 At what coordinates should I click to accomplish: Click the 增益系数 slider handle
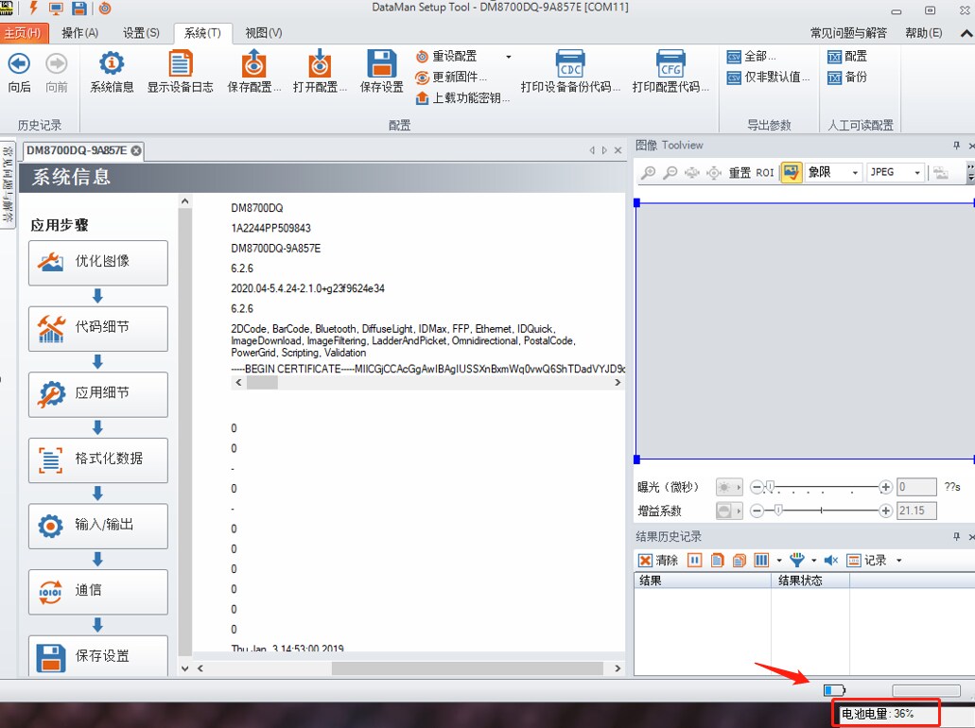[778, 511]
